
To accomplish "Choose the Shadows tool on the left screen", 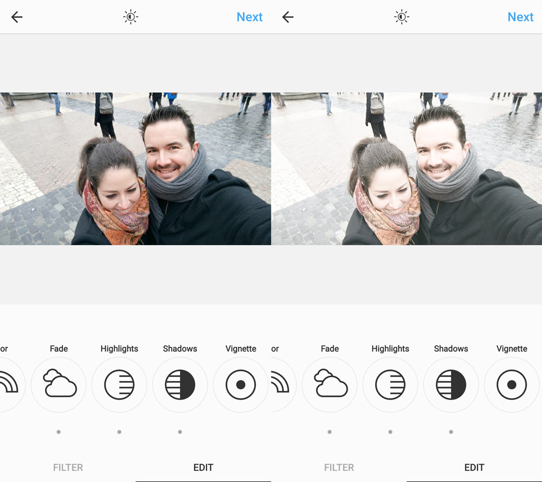I will [x=180, y=384].
